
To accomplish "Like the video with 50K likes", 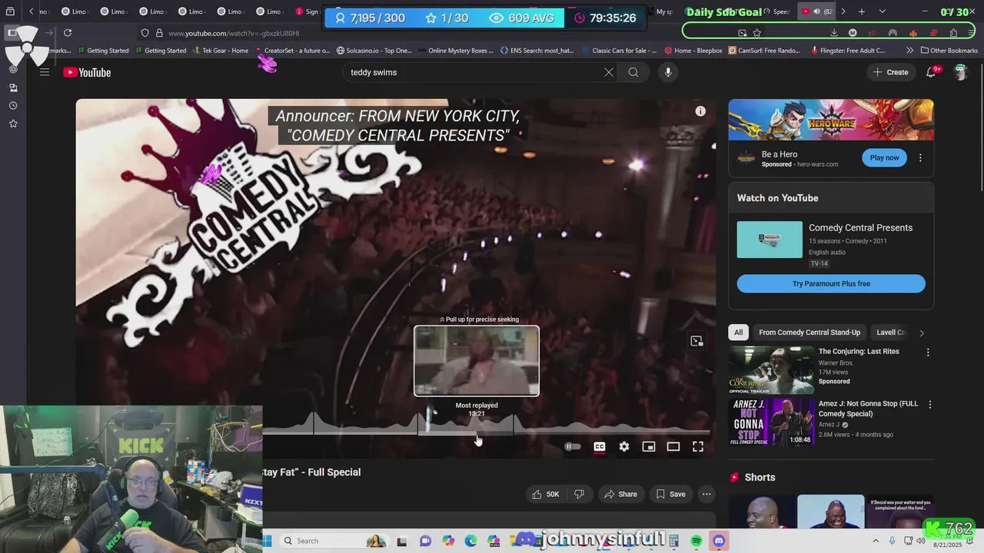I will click(x=546, y=495).
